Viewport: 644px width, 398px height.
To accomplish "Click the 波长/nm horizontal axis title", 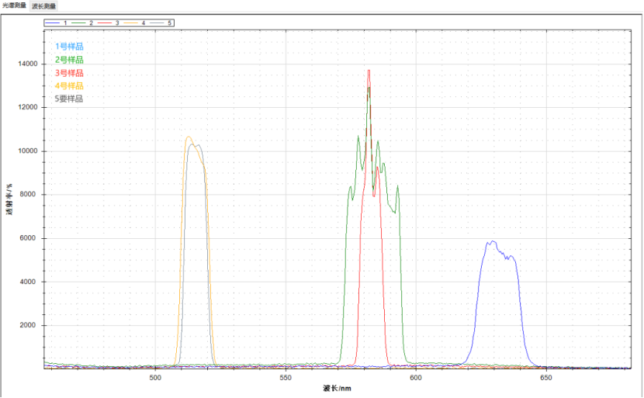I will tap(337, 388).
